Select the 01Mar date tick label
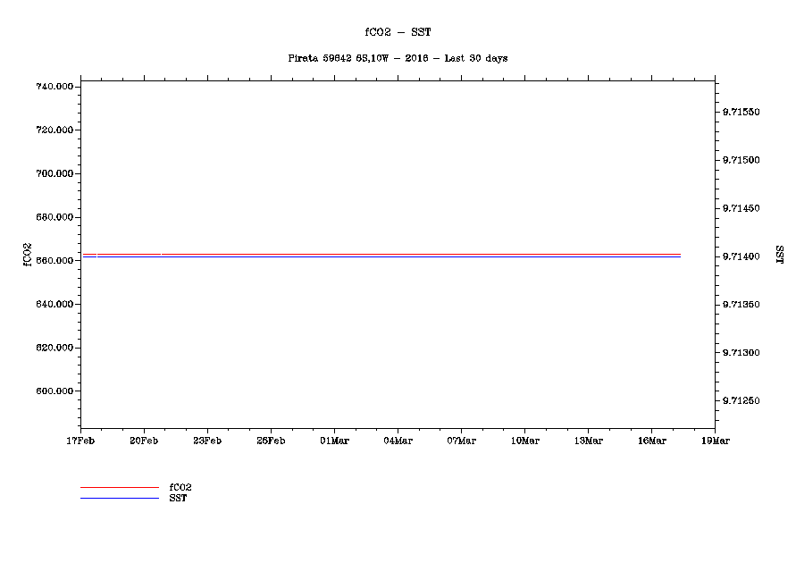 [x=334, y=441]
